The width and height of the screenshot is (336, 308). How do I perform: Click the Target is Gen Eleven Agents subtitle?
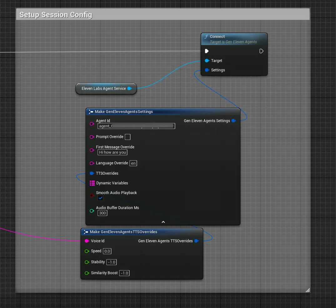[233, 42]
